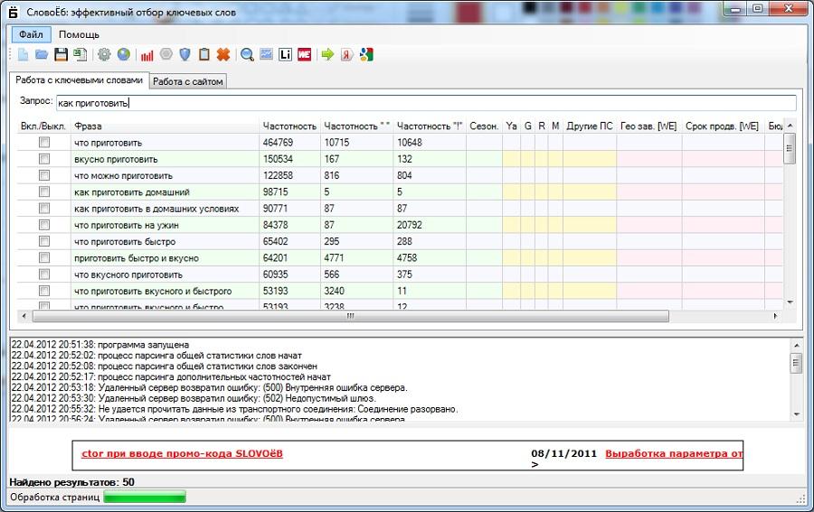Image resolution: width=814 pixels, height=512 pixels.
Task: Tick checkbox for 'что приготовить'
Action: 44,142
